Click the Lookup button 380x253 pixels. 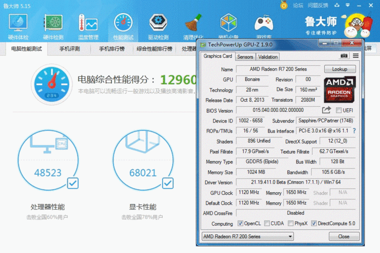pyautogui.click(x=340, y=69)
